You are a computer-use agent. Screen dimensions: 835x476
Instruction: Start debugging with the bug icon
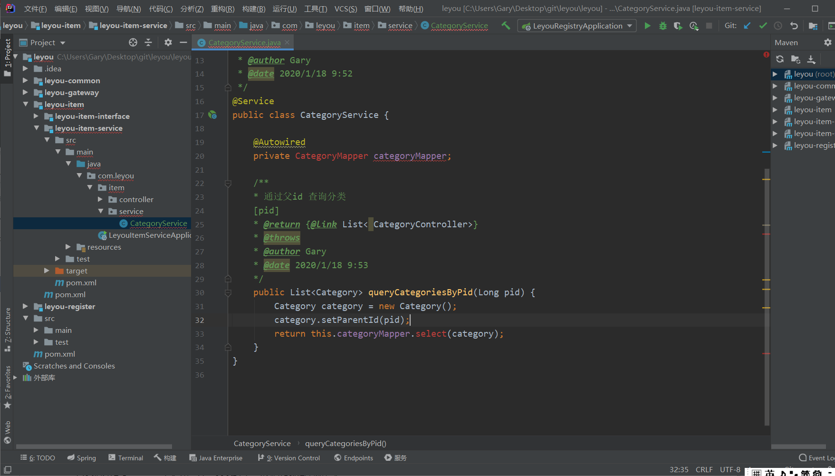[662, 26]
